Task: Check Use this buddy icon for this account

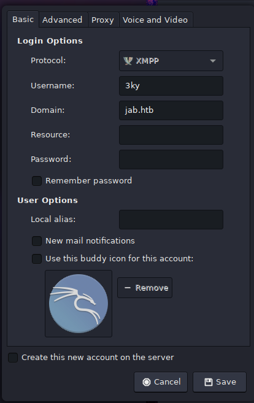Action: tap(37, 259)
